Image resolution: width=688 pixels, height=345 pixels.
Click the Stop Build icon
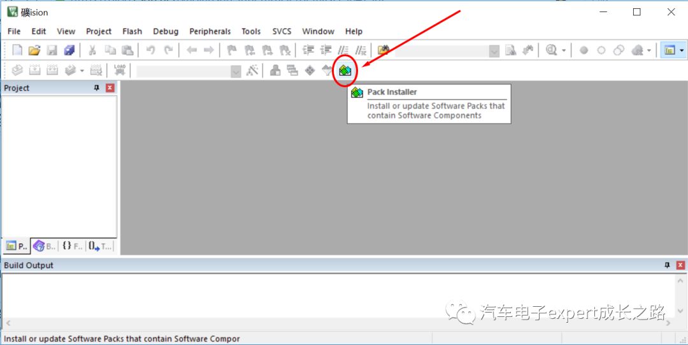96,70
